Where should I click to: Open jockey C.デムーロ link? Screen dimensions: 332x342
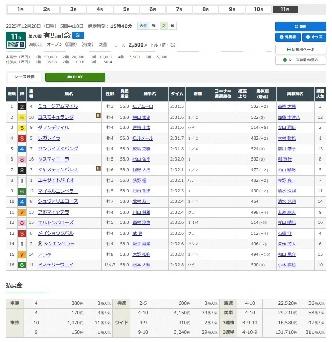pos(143,106)
